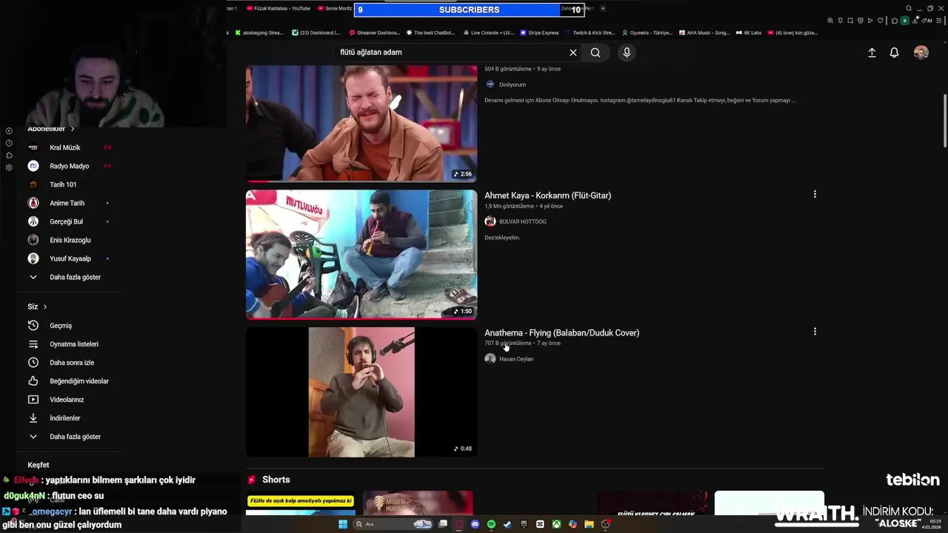Open the Windows Start menu
The image size is (948, 533).
click(343, 524)
